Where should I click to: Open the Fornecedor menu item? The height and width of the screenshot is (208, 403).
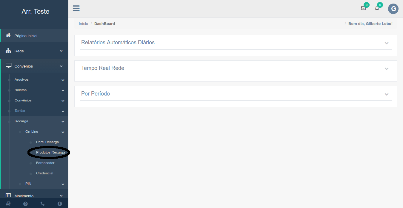coord(45,163)
